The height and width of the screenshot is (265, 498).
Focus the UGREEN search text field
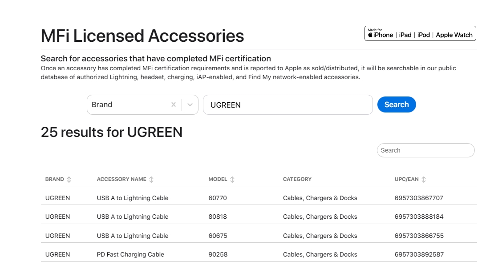tap(287, 105)
